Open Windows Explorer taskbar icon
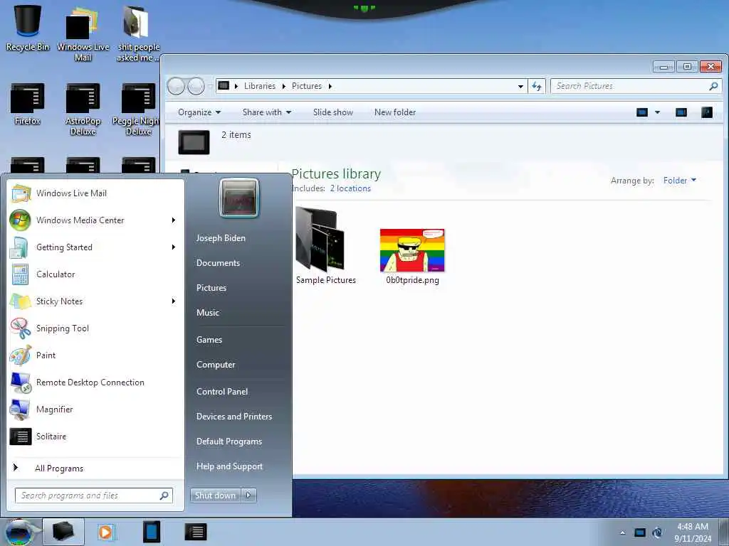The height and width of the screenshot is (546, 729). click(x=63, y=532)
